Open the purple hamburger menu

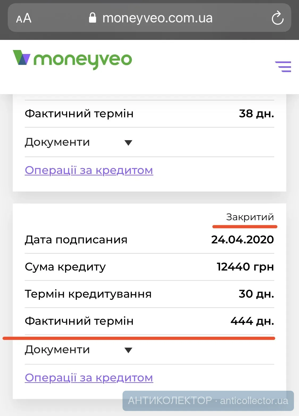click(x=283, y=66)
